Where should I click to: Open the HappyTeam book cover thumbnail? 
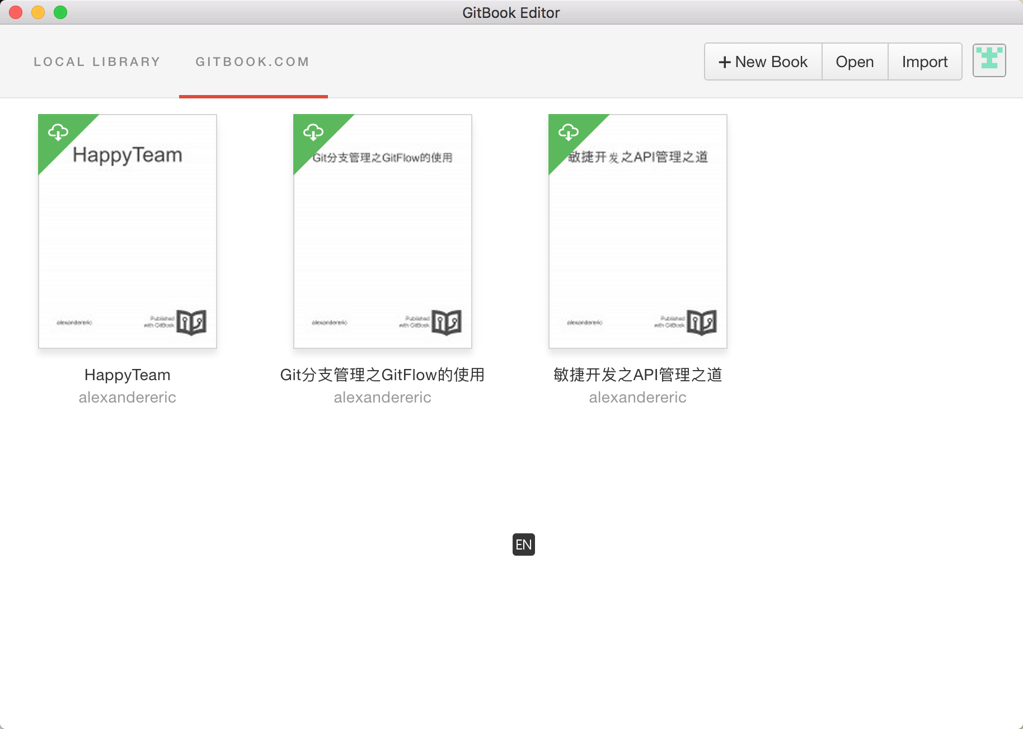pos(128,231)
